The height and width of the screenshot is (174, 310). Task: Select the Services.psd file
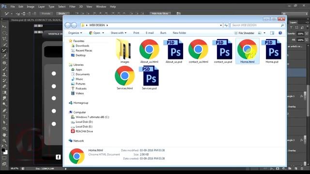[x=149, y=78]
